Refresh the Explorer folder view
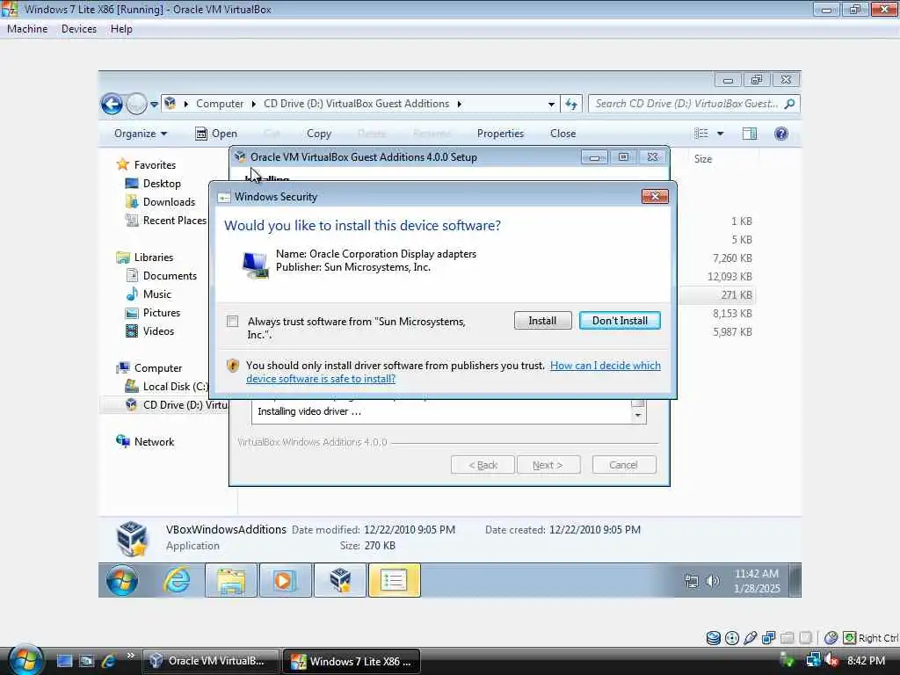This screenshot has width=900, height=675. [x=571, y=104]
